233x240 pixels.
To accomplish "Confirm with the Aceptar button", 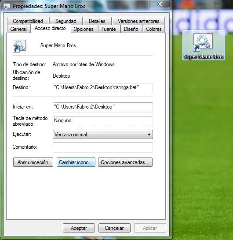I will tap(79, 228).
